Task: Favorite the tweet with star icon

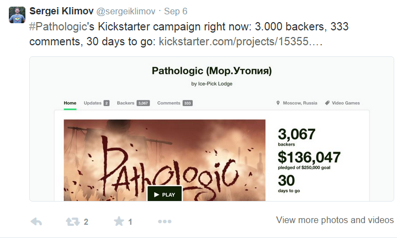Action: tap(119, 221)
